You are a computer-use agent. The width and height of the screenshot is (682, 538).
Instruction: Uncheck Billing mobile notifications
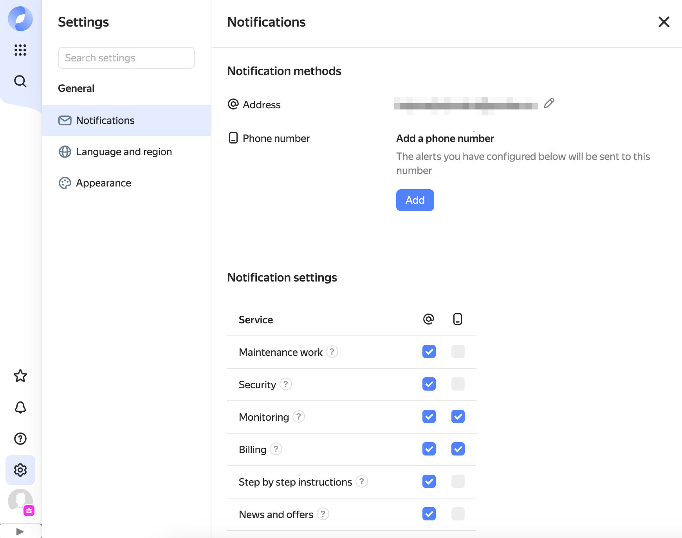[458, 449]
